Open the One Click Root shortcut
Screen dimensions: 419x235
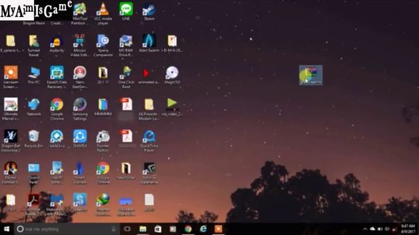126,77
